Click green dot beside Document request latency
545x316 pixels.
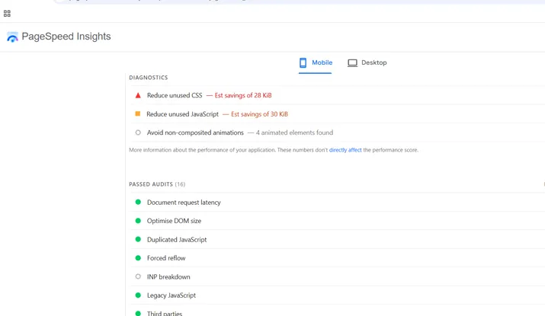(138, 202)
